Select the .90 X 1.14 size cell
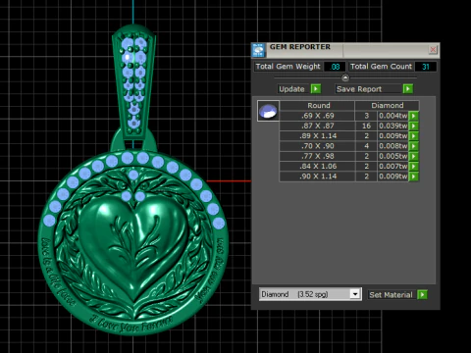 pyautogui.click(x=318, y=176)
